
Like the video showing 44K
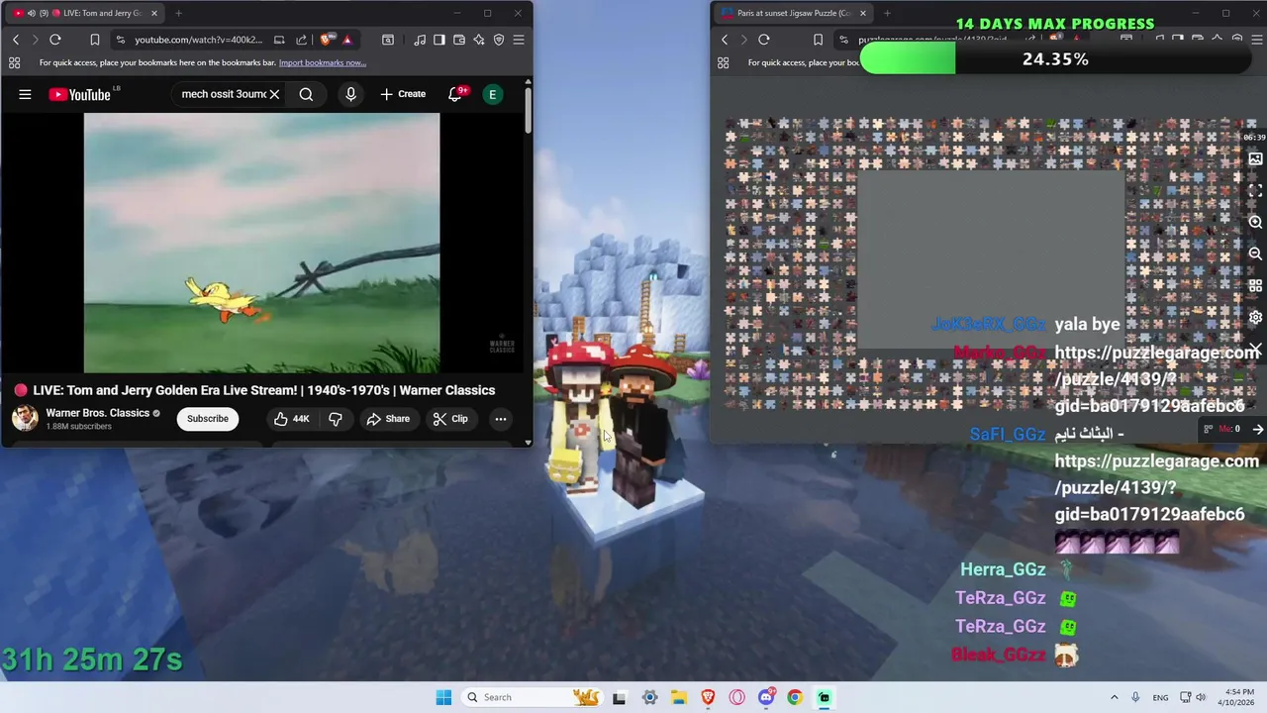click(x=292, y=419)
